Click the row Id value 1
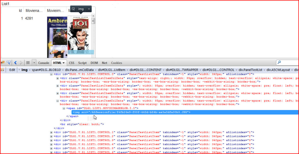 [22, 18]
